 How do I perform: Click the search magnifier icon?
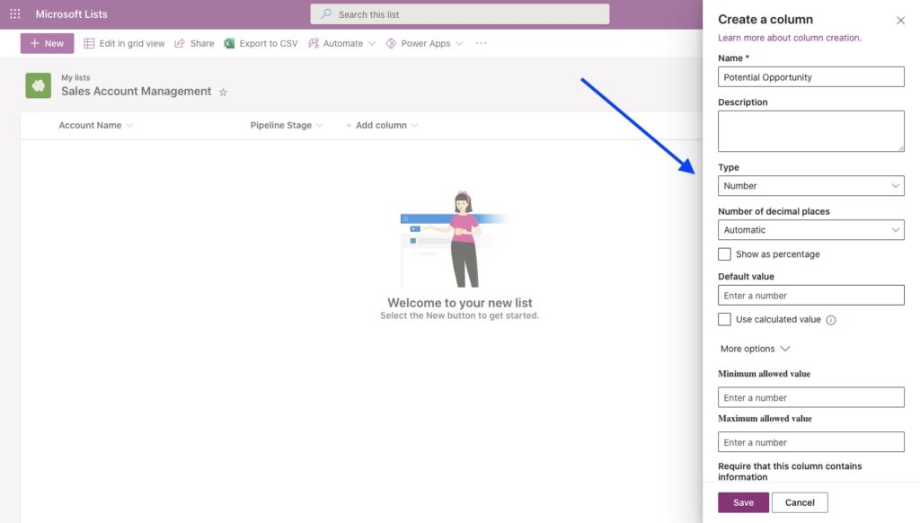(x=326, y=13)
